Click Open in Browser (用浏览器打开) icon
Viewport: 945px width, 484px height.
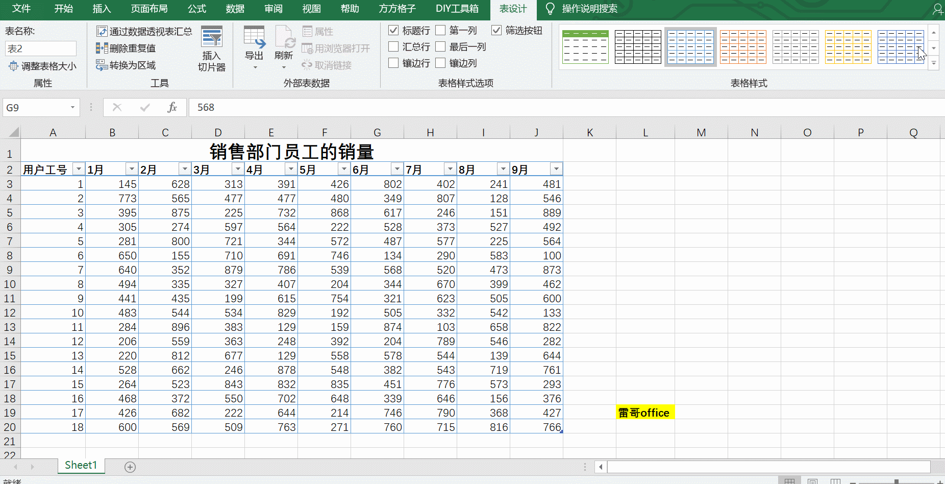(307, 49)
